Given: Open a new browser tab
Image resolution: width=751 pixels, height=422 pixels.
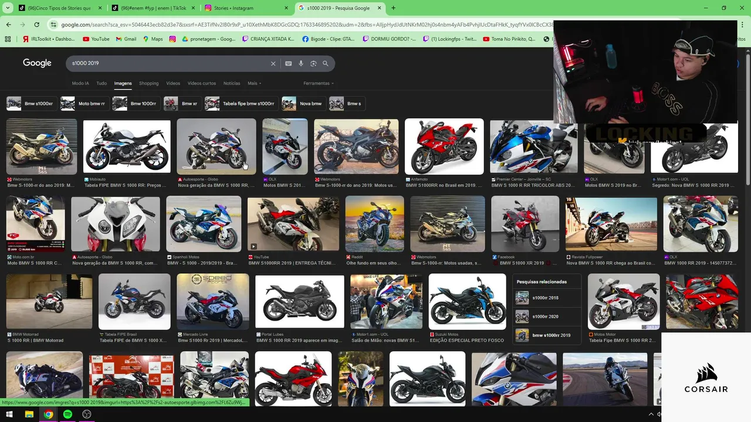Looking at the screenshot, I should pyautogui.click(x=393, y=8).
